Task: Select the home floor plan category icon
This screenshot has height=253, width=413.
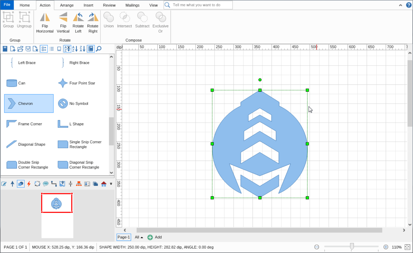Action: [x=104, y=184]
